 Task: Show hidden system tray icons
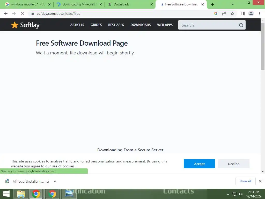point(228,194)
